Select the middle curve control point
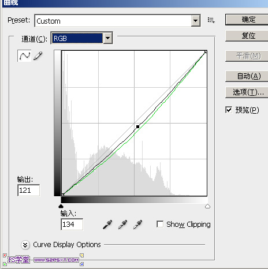Viewport: 268px width, 269px height. (x=137, y=126)
